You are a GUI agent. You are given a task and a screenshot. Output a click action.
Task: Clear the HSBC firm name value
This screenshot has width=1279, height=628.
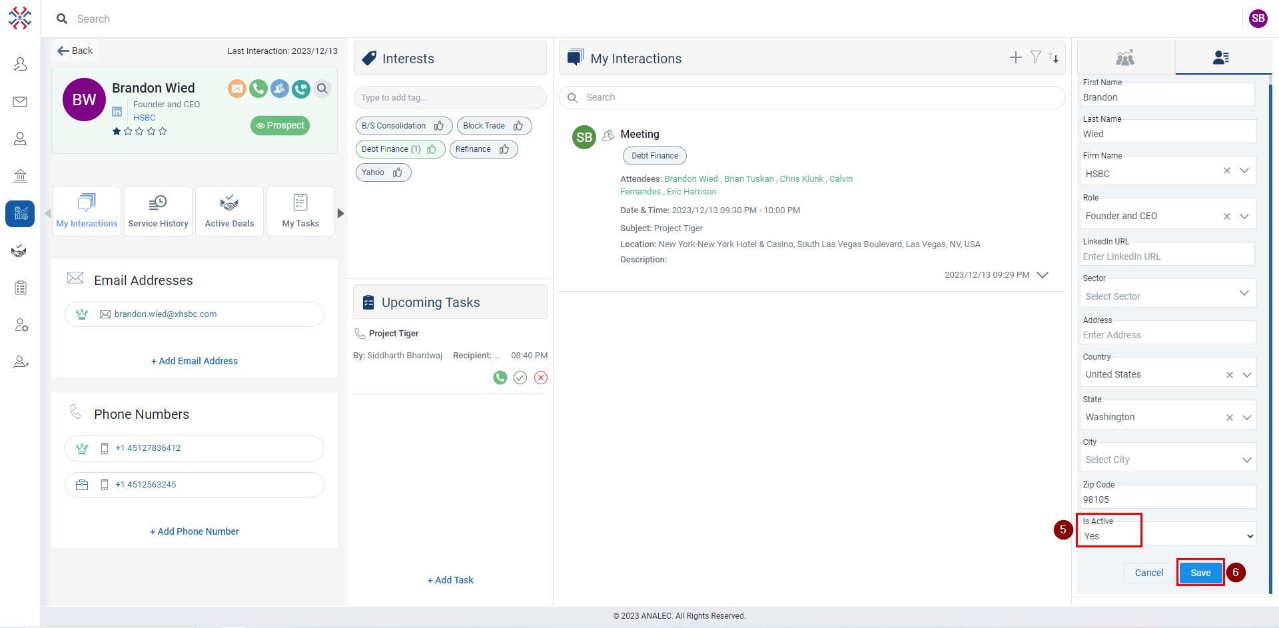click(x=1227, y=170)
